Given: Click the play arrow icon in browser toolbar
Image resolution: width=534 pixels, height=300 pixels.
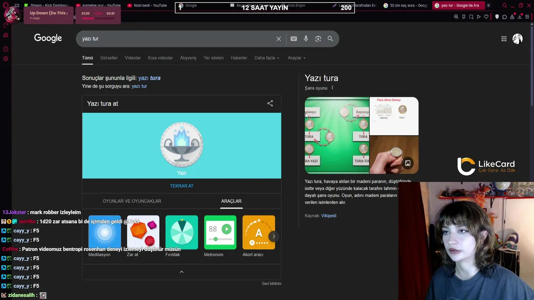Looking at the screenshot, I should [479, 17].
